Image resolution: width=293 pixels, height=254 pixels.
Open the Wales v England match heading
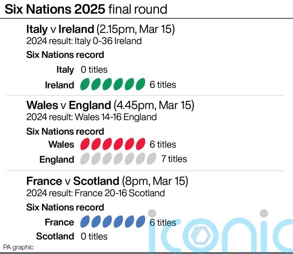coord(110,105)
